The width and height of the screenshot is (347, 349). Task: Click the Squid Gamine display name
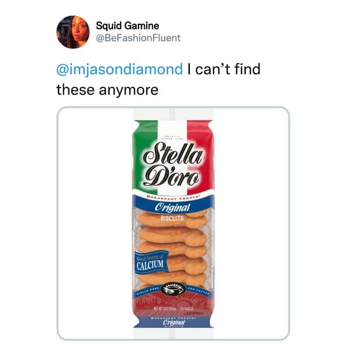(127, 26)
